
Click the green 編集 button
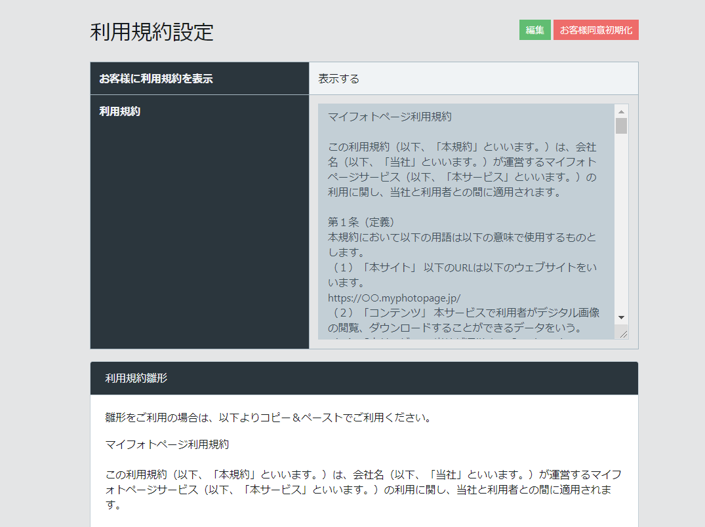(x=534, y=30)
